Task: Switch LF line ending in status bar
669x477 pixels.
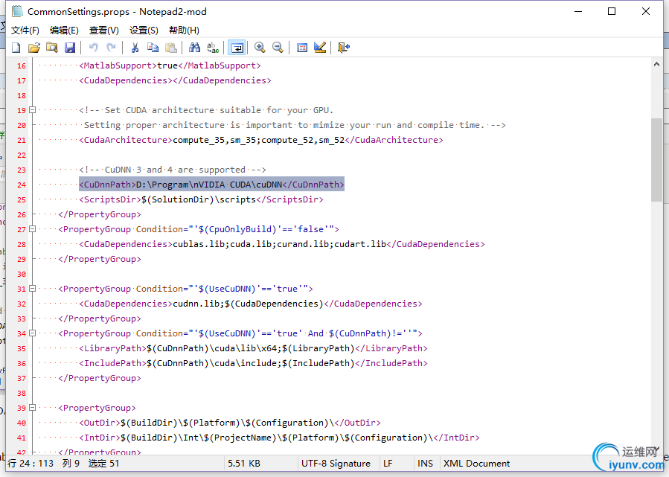Action: (388, 463)
